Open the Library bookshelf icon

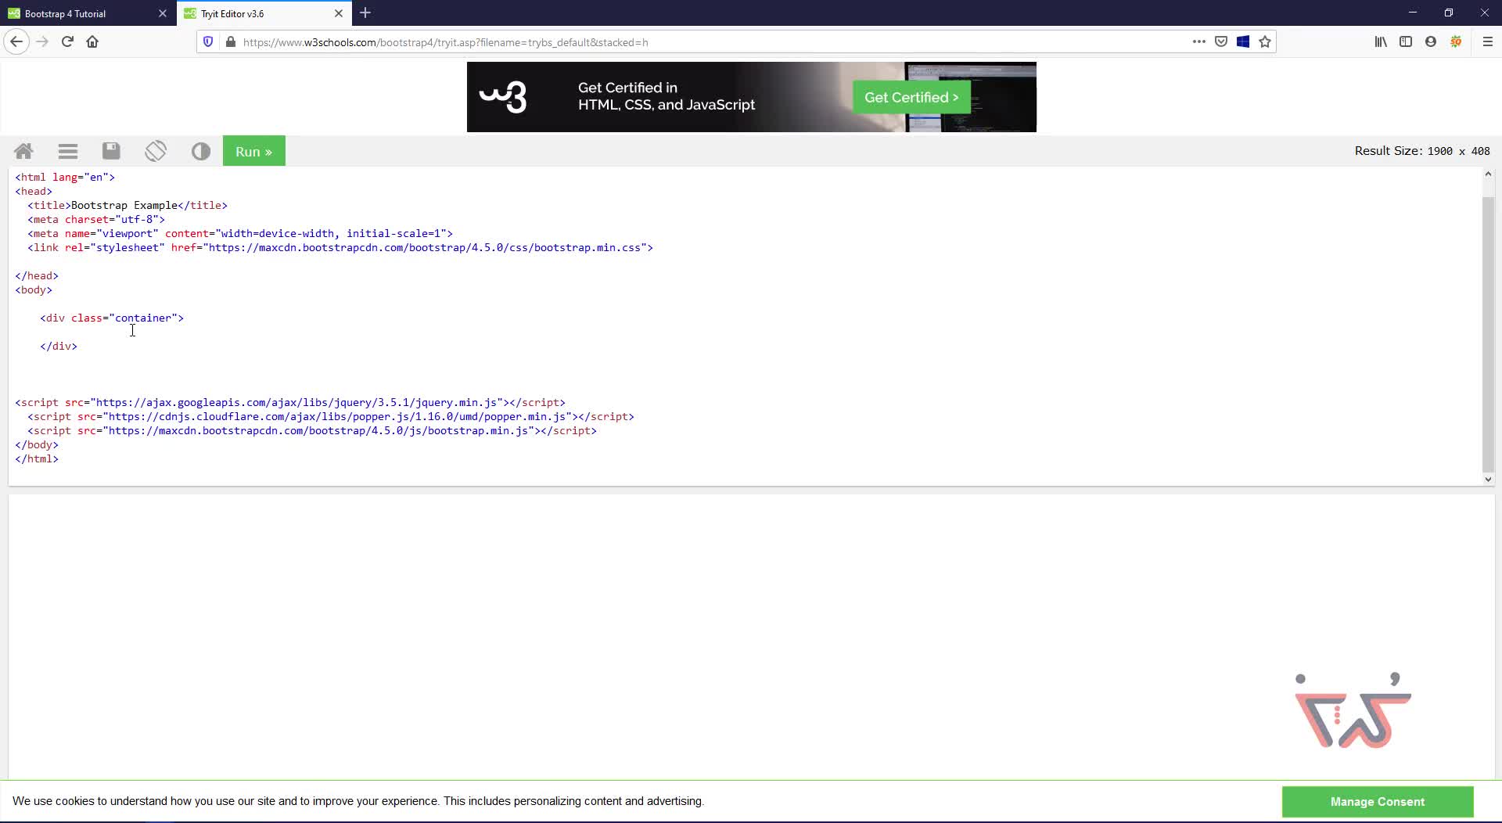coord(1381,42)
